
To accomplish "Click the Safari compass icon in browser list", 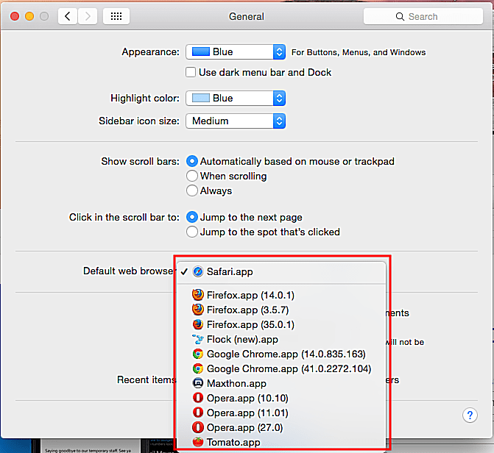I will [x=198, y=271].
